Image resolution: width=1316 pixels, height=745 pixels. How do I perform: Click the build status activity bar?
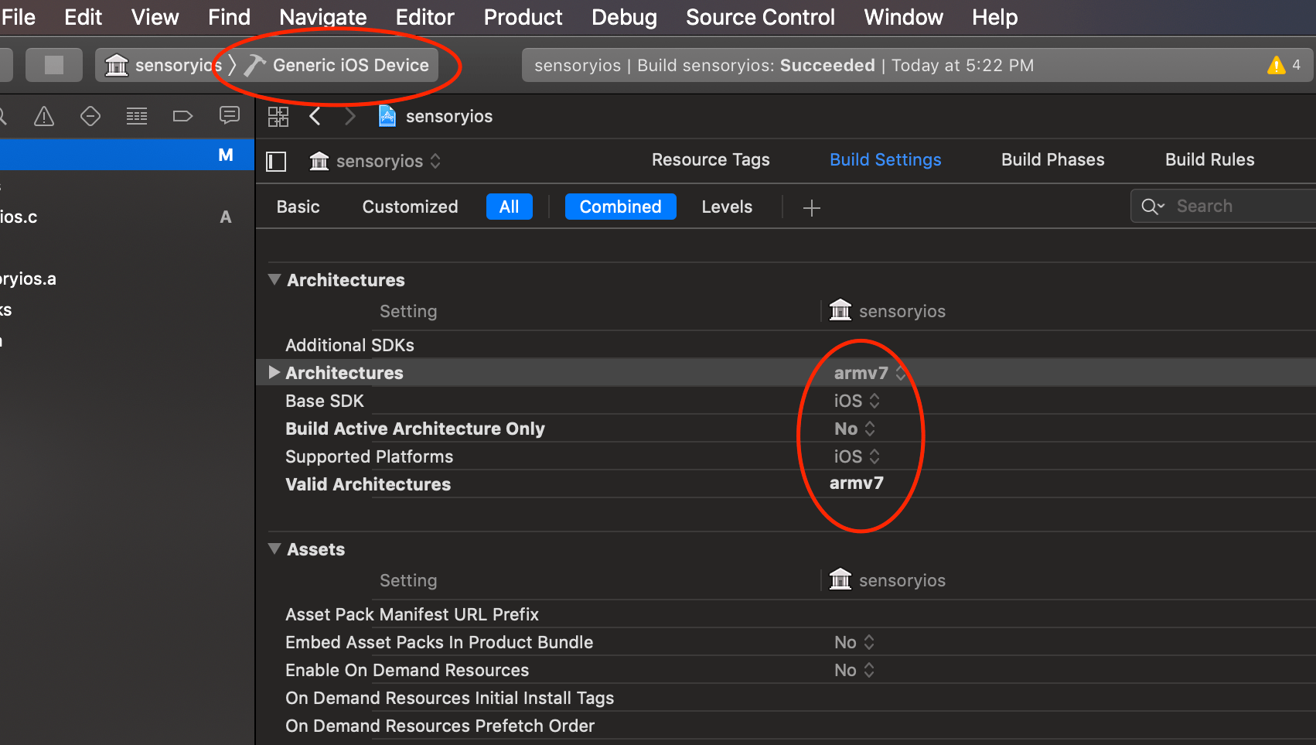[919, 65]
